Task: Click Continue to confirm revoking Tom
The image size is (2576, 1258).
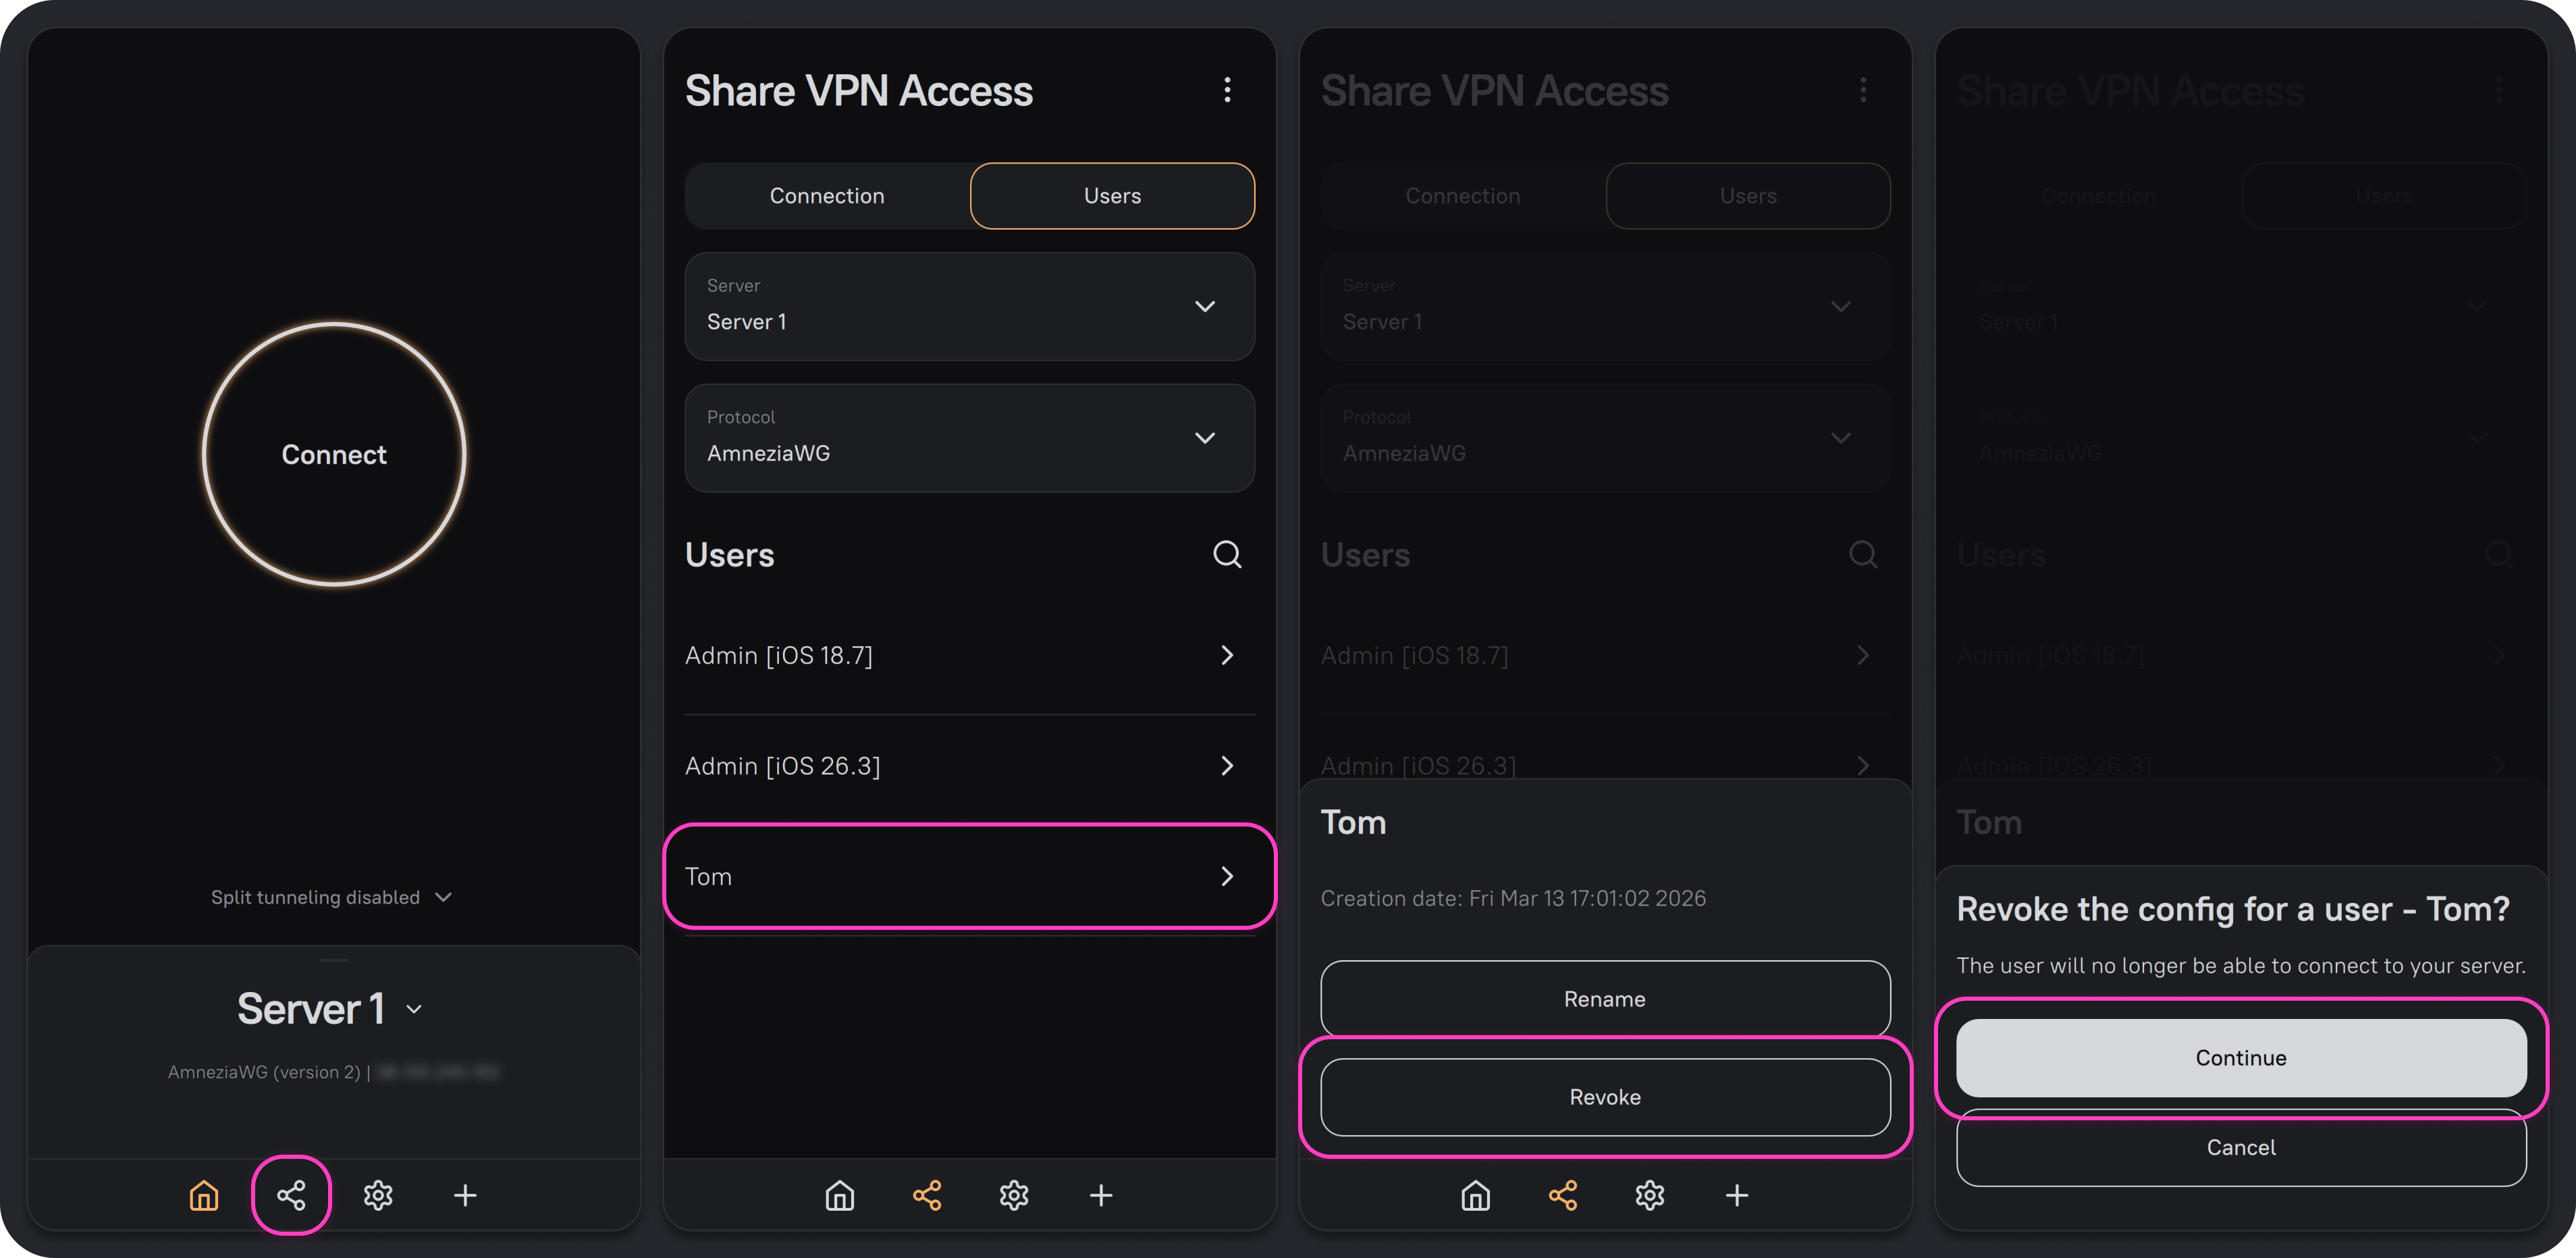Action: [x=2240, y=1058]
